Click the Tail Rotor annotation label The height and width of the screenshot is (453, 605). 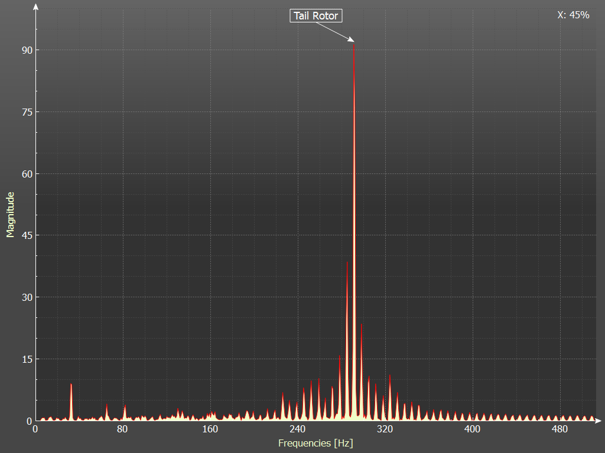[x=315, y=16]
